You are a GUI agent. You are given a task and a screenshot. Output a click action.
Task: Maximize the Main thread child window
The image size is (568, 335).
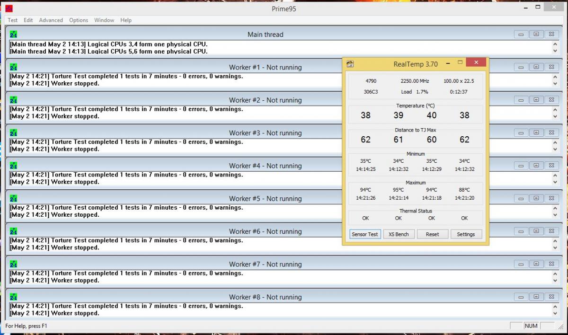[536, 35]
